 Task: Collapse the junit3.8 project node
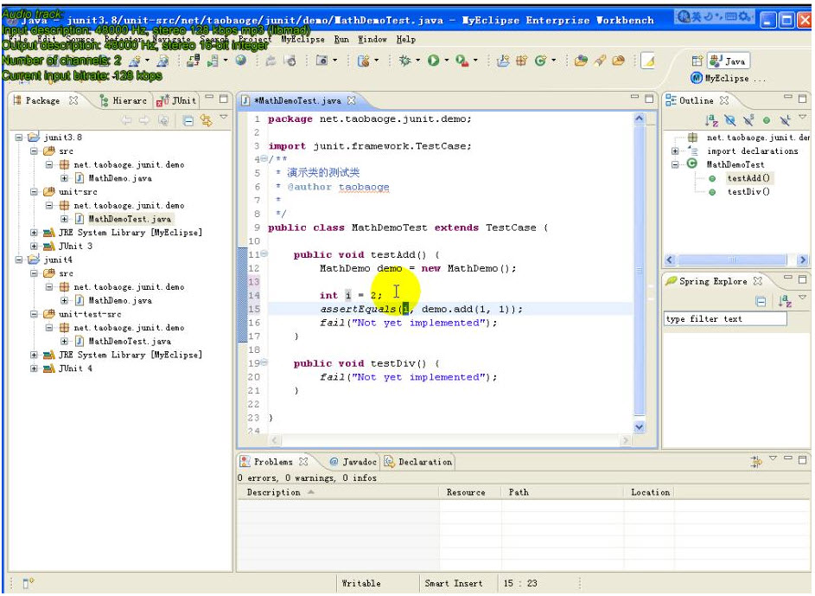tap(20, 138)
